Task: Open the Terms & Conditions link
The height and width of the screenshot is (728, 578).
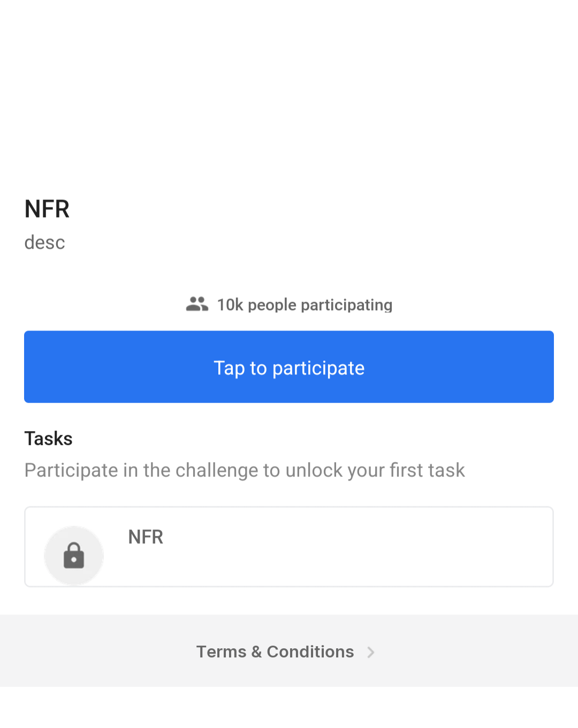Action: pyautogui.click(x=275, y=652)
